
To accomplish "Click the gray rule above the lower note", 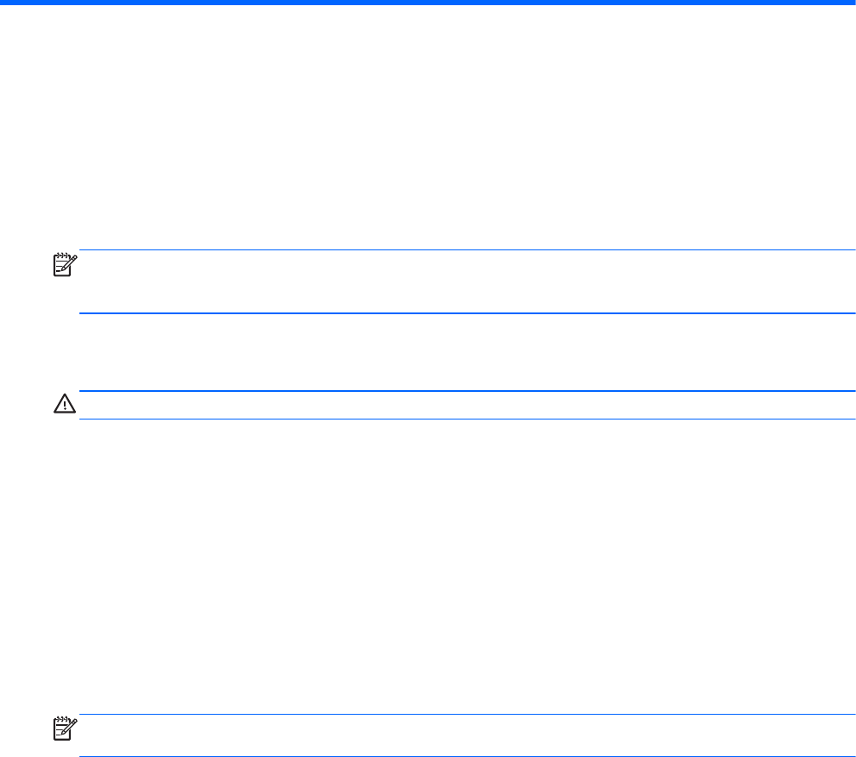I will (466, 714).
